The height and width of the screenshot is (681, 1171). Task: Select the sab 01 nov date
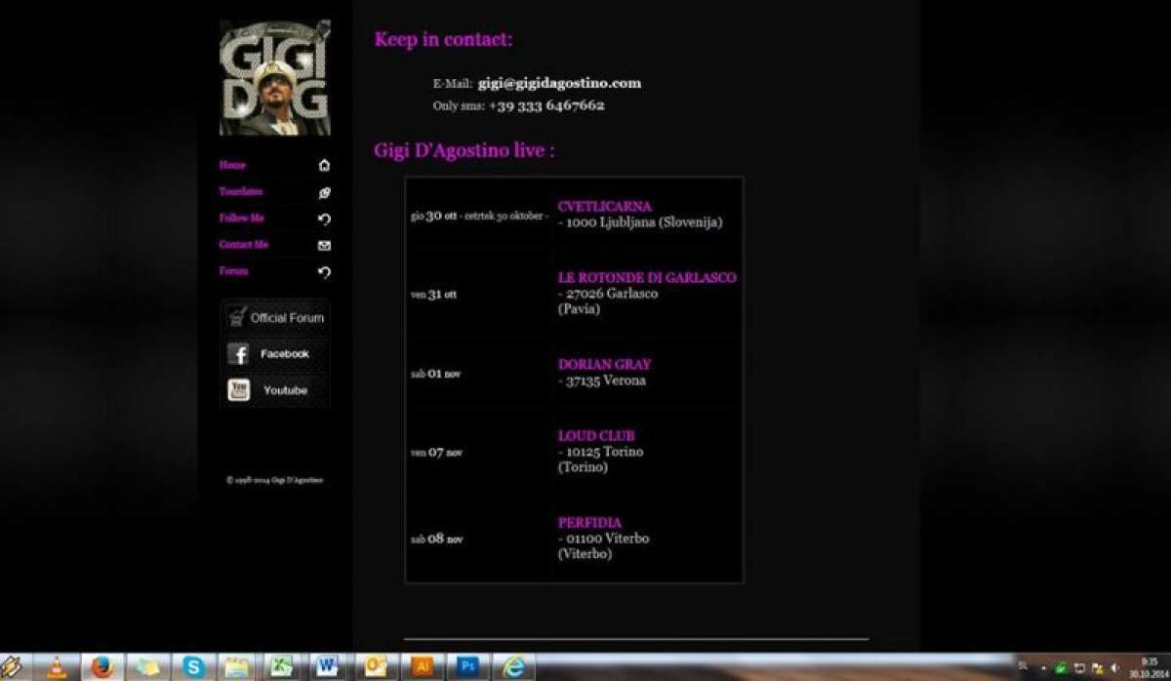435,374
